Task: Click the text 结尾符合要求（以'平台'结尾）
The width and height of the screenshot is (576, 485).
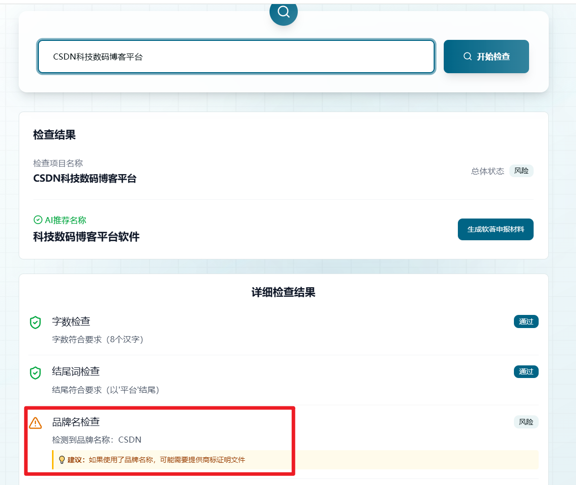Action: tap(106, 390)
